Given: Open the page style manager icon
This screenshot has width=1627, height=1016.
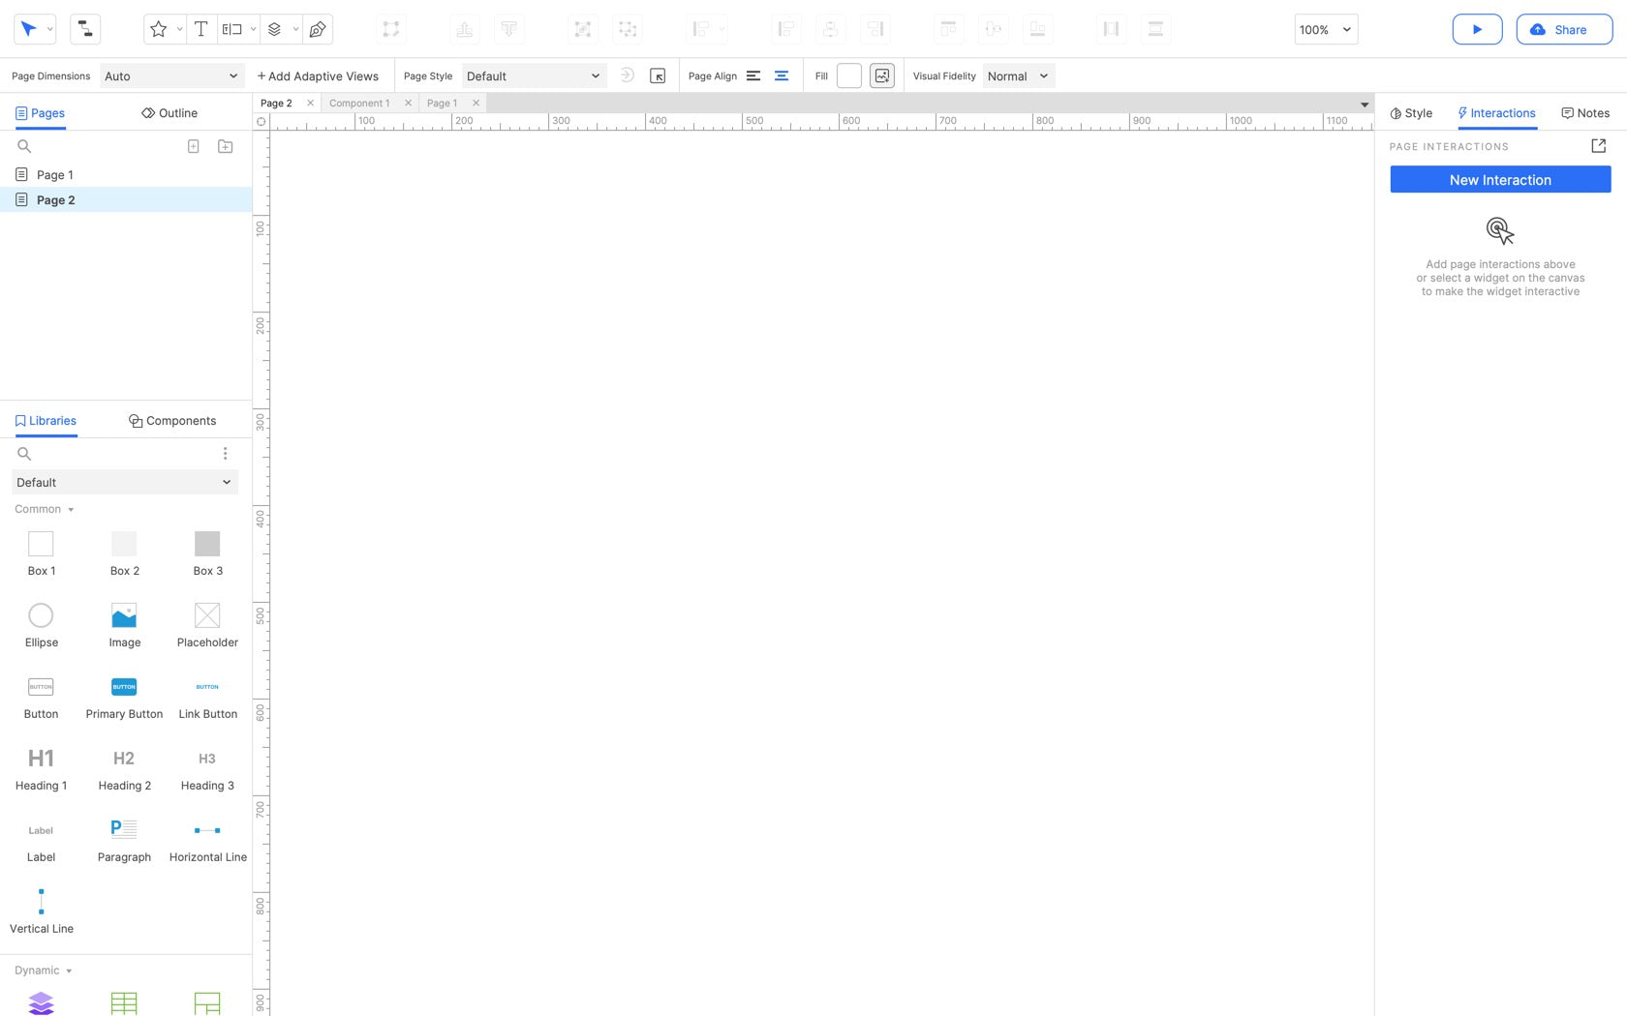Looking at the screenshot, I should (658, 76).
